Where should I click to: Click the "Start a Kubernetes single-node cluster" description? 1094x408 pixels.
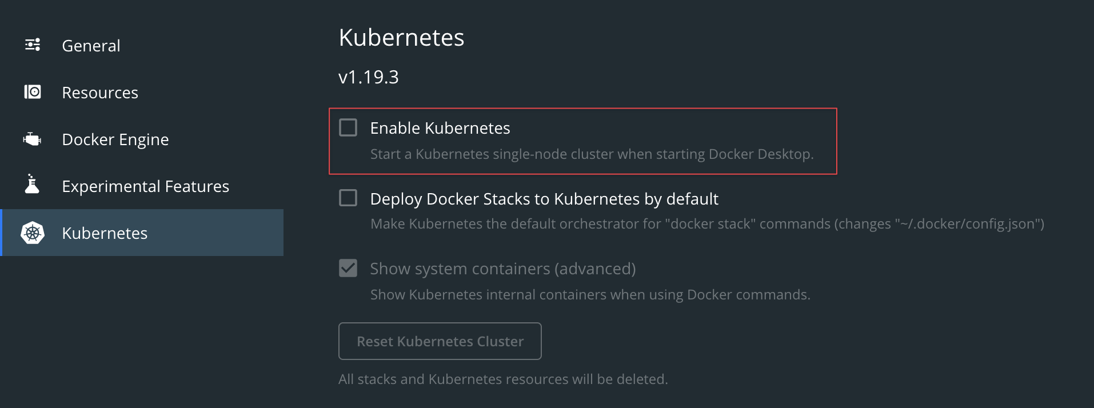592,154
